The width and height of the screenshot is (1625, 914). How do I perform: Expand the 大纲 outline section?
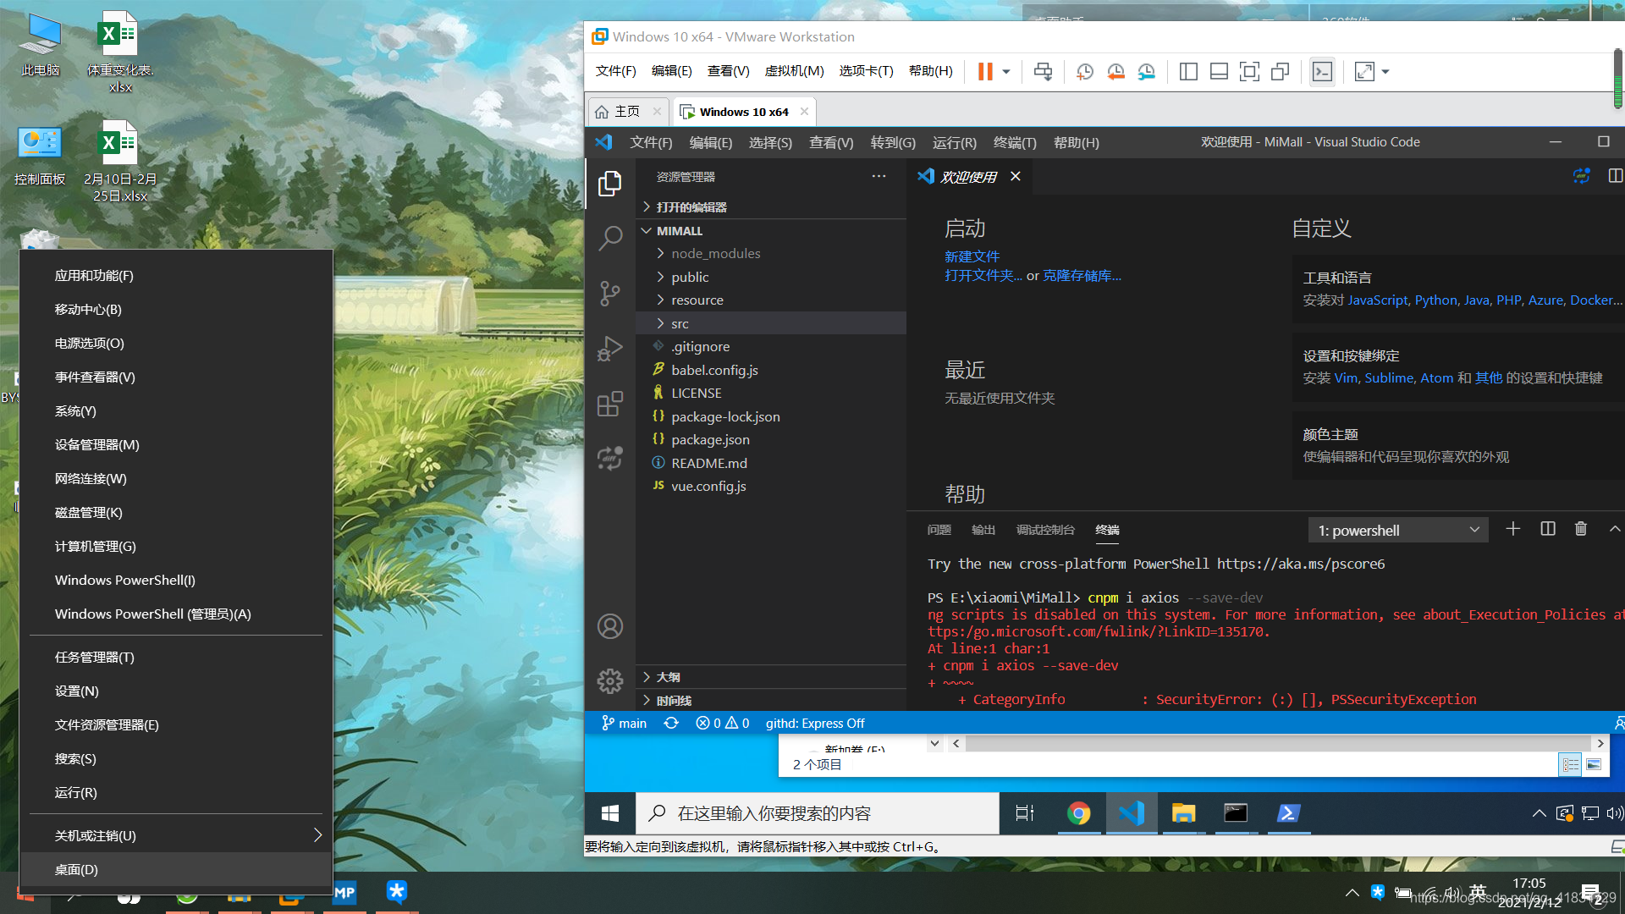pyautogui.click(x=771, y=677)
